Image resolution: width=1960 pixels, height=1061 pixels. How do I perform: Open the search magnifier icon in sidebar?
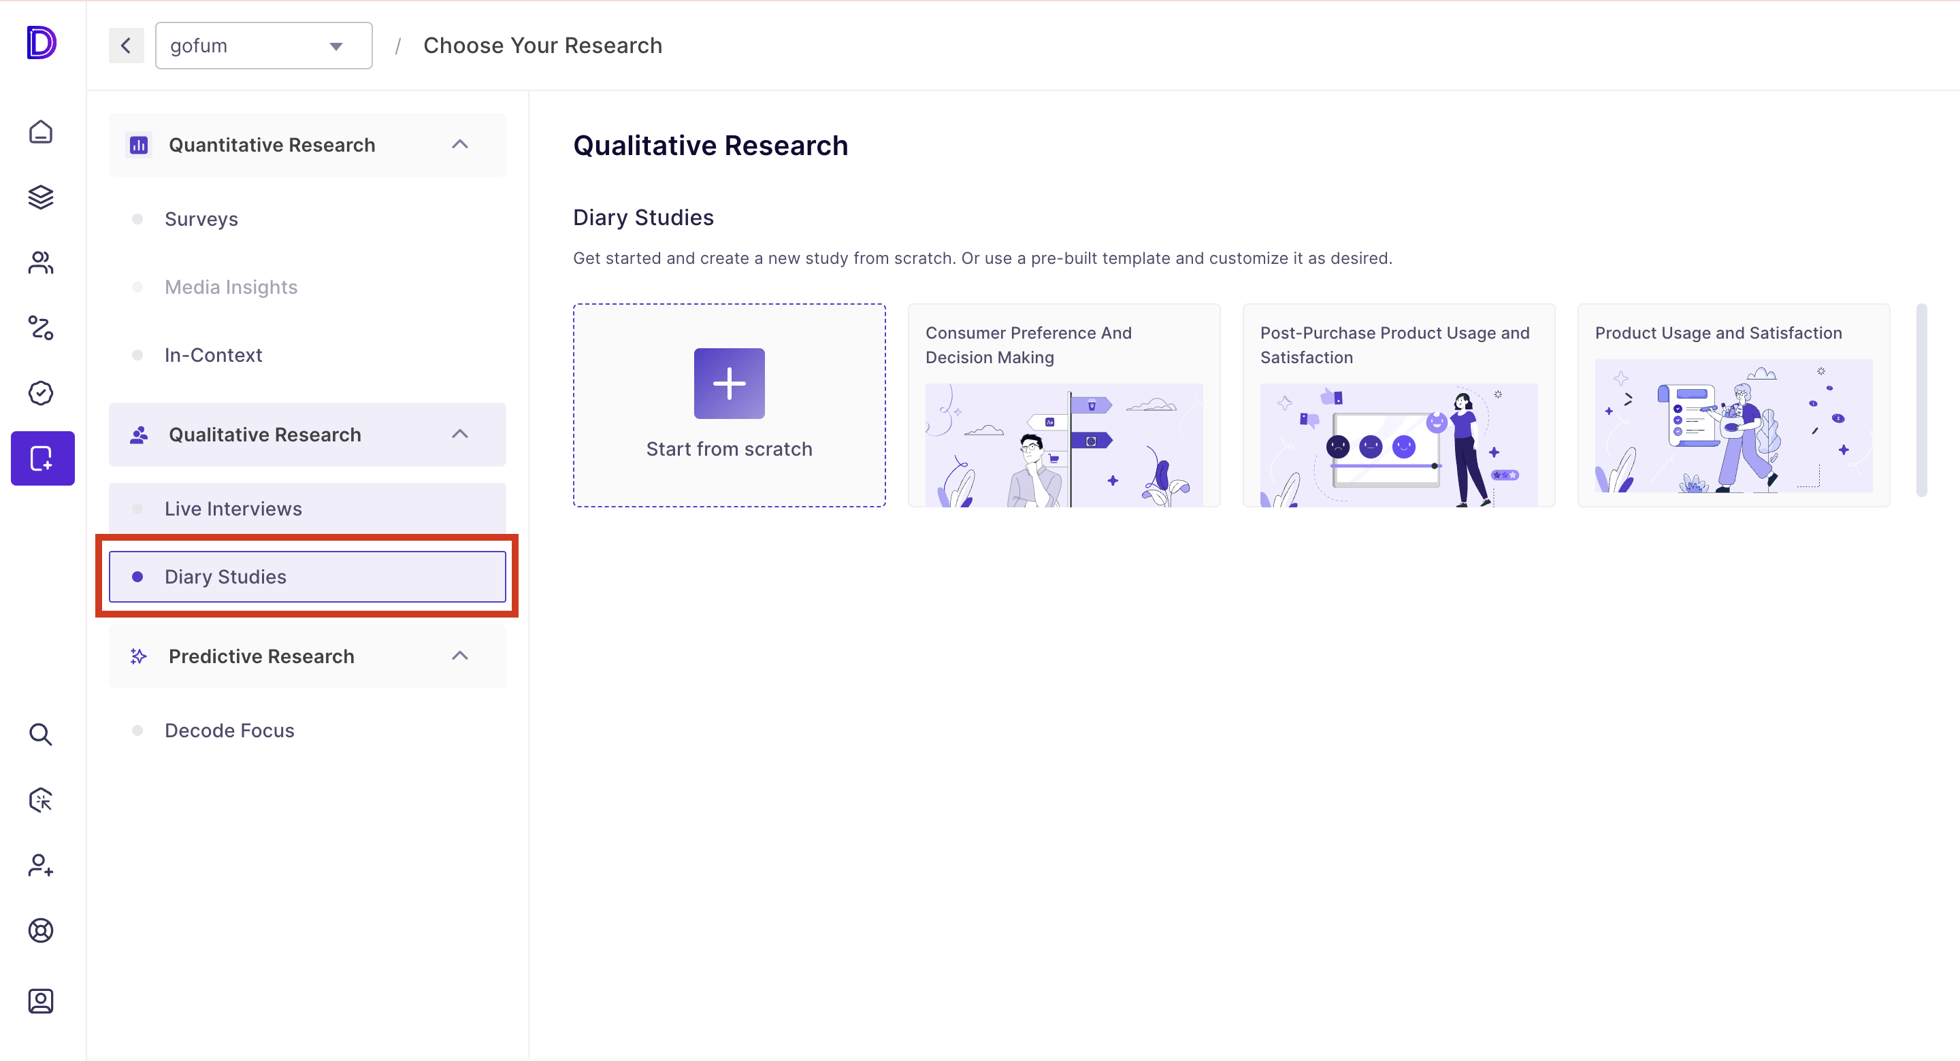[x=41, y=735]
